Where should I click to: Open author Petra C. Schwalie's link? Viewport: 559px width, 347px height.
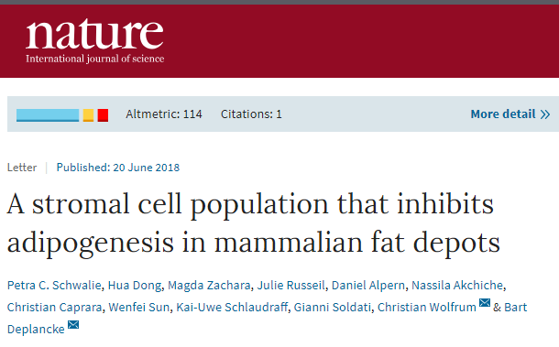point(54,286)
